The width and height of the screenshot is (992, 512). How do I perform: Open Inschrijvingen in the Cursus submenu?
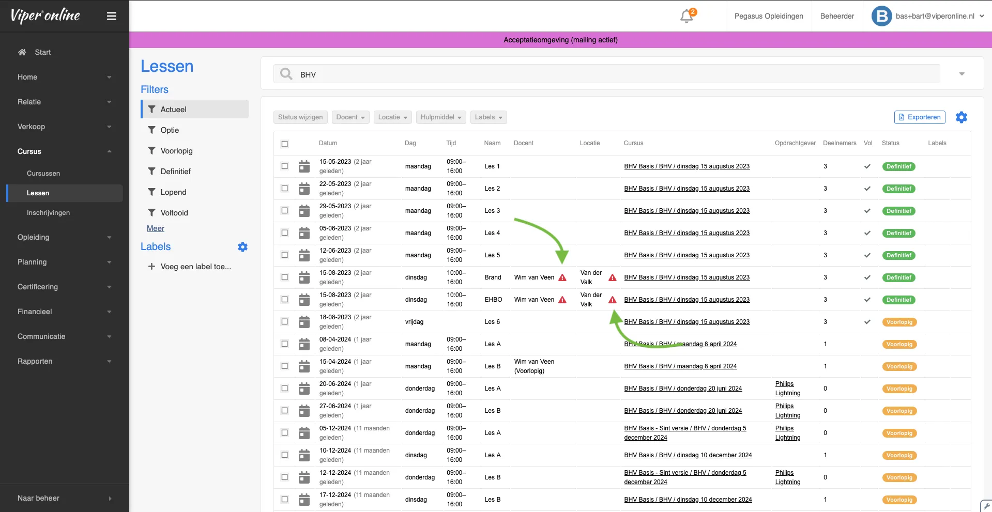click(x=48, y=213)
